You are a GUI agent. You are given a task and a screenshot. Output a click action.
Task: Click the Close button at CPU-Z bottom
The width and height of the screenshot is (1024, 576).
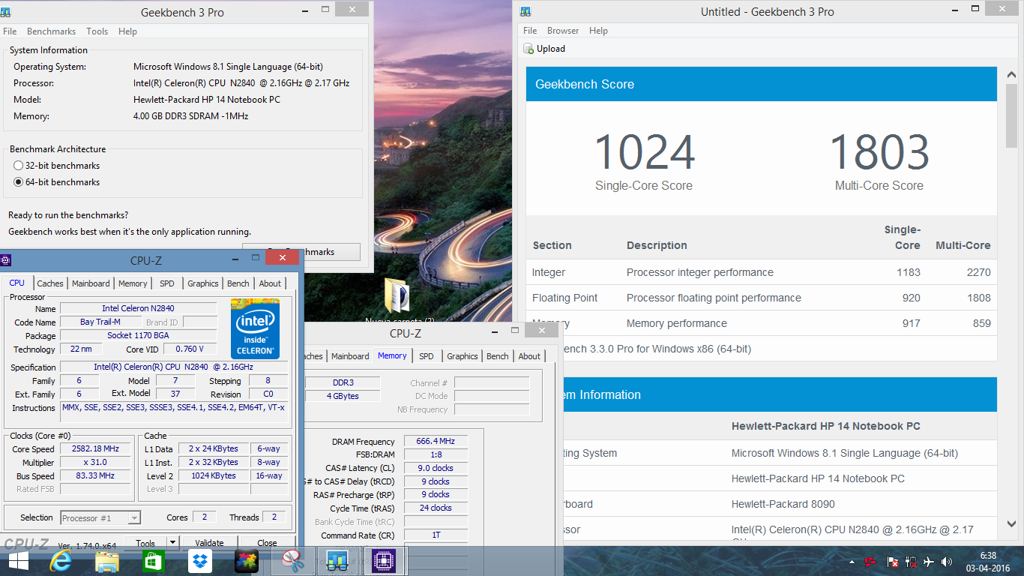[x=267, y=543]
